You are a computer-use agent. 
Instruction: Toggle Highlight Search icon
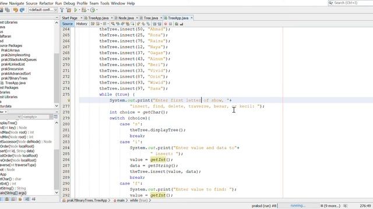(127, 24)
